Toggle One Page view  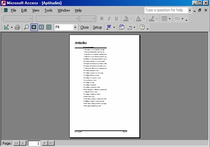[34, 27]
